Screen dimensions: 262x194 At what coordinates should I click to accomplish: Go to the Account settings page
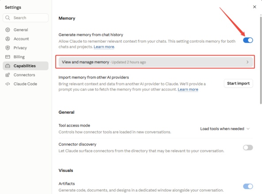(x=26, y=39)
